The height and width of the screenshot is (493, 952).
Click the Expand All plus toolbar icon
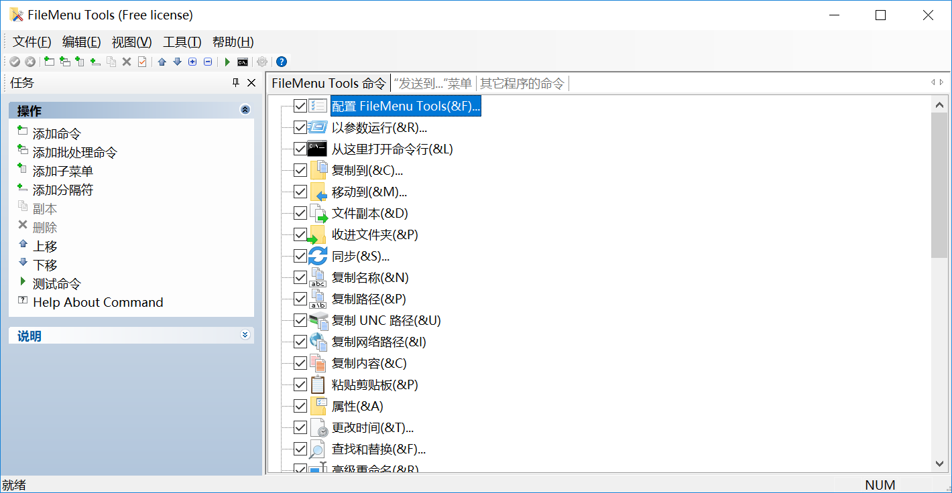click(192, 62)
